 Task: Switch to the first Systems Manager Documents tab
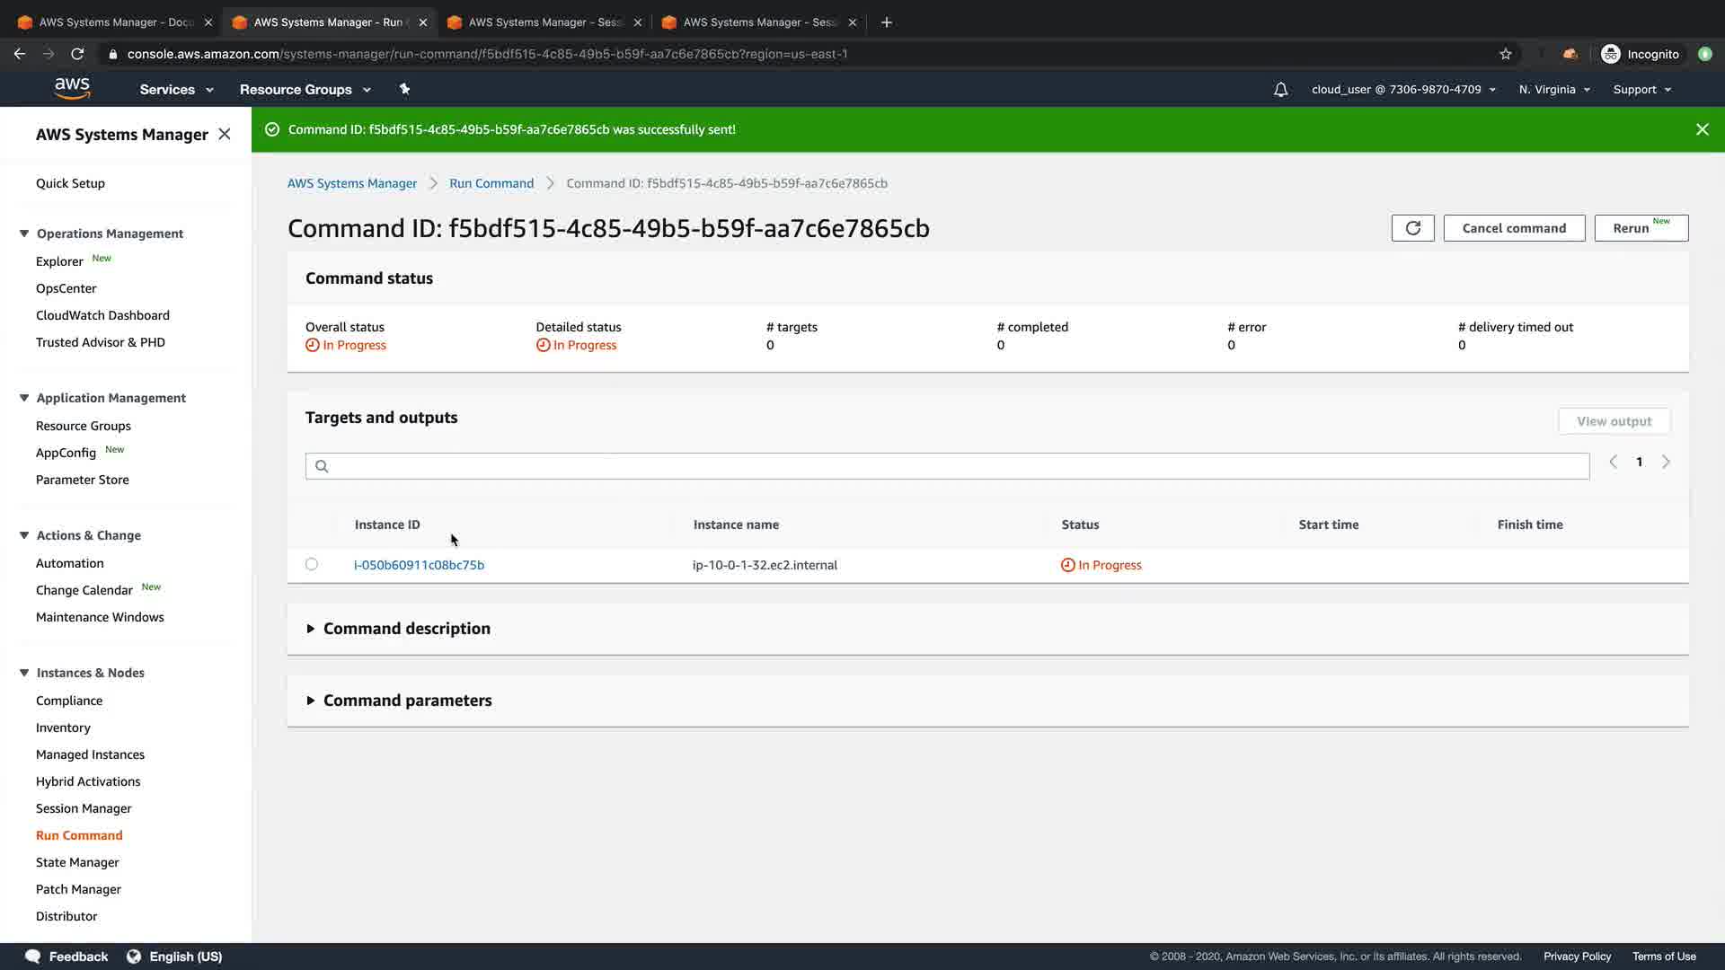point(108,22)
